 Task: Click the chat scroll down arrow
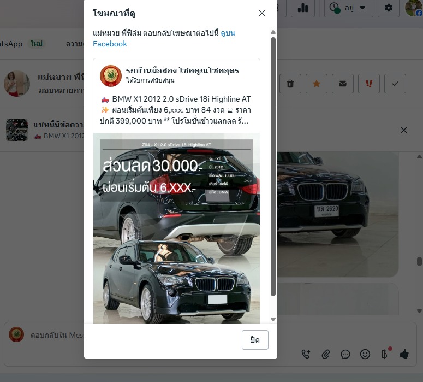click(x=420, y=311)
